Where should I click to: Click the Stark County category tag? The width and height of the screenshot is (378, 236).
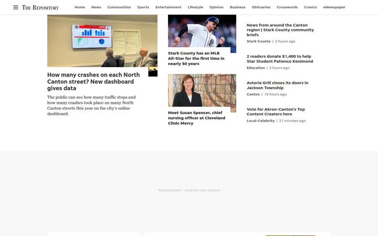[x=259, y=41]
